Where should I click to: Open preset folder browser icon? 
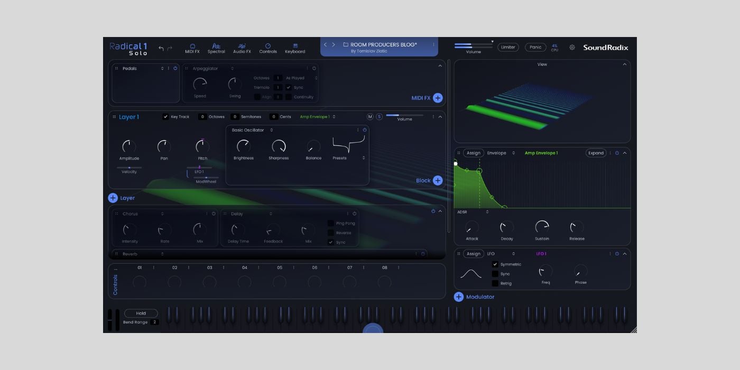[x=346, y=44]
